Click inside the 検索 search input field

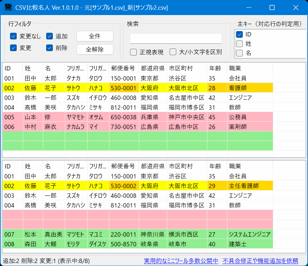click(x=176, y=38)
